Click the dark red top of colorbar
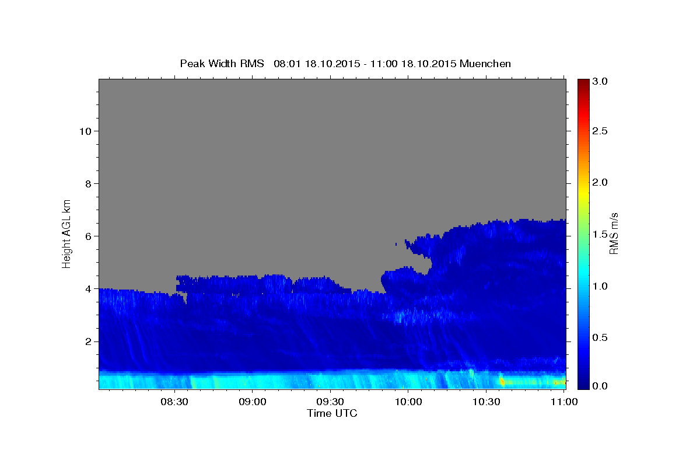700x467 pixels. 583,85
